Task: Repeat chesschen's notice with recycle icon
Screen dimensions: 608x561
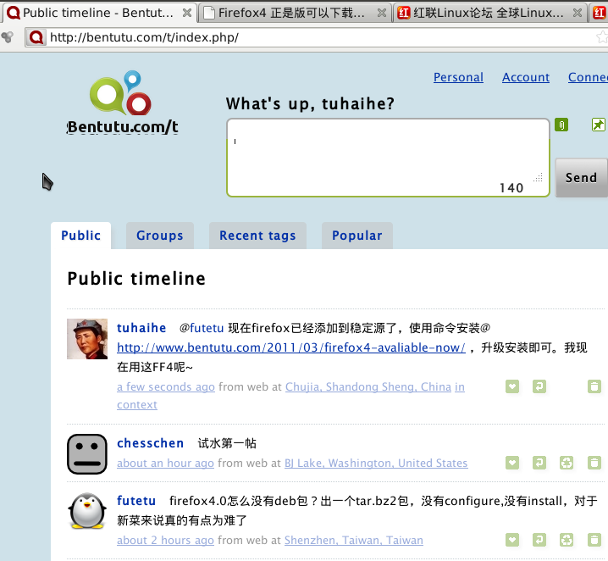Action: click(x=567, y=463)
